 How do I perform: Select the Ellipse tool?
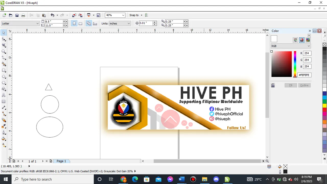tap(4, 76)
